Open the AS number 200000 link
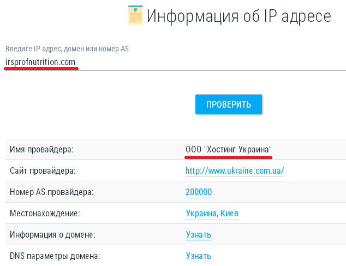The image size is (346, 266). pyautogui.click(x=199, y=192)
